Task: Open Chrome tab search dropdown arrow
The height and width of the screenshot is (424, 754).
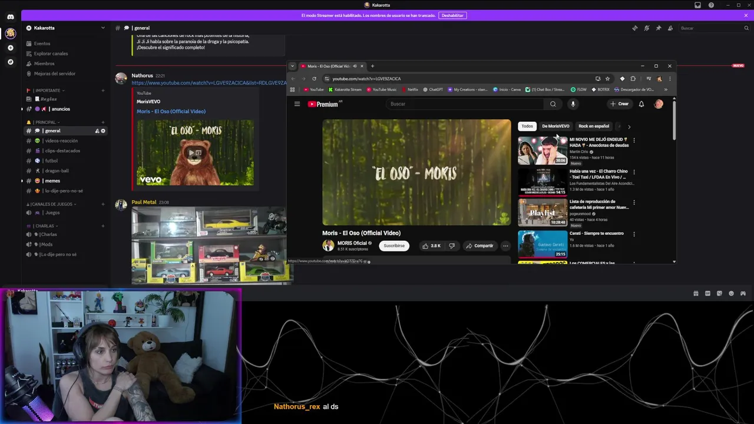Action: 292,66
